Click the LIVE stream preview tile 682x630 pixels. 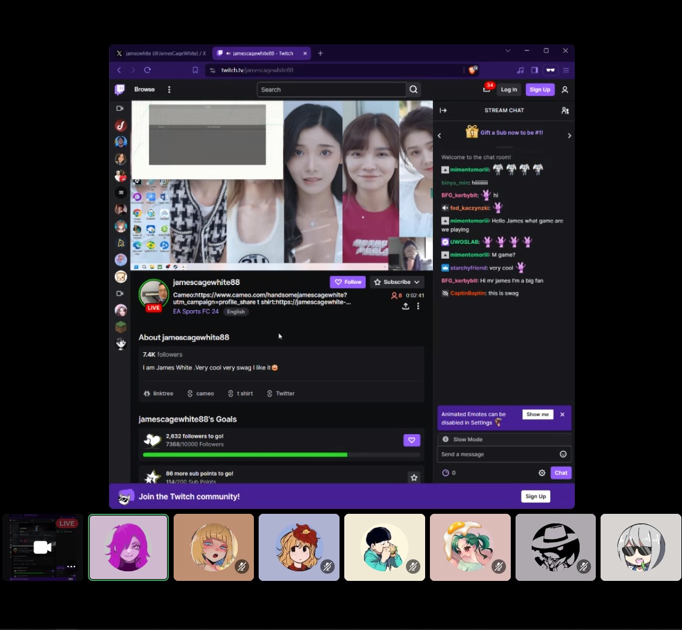pos(43,547)
